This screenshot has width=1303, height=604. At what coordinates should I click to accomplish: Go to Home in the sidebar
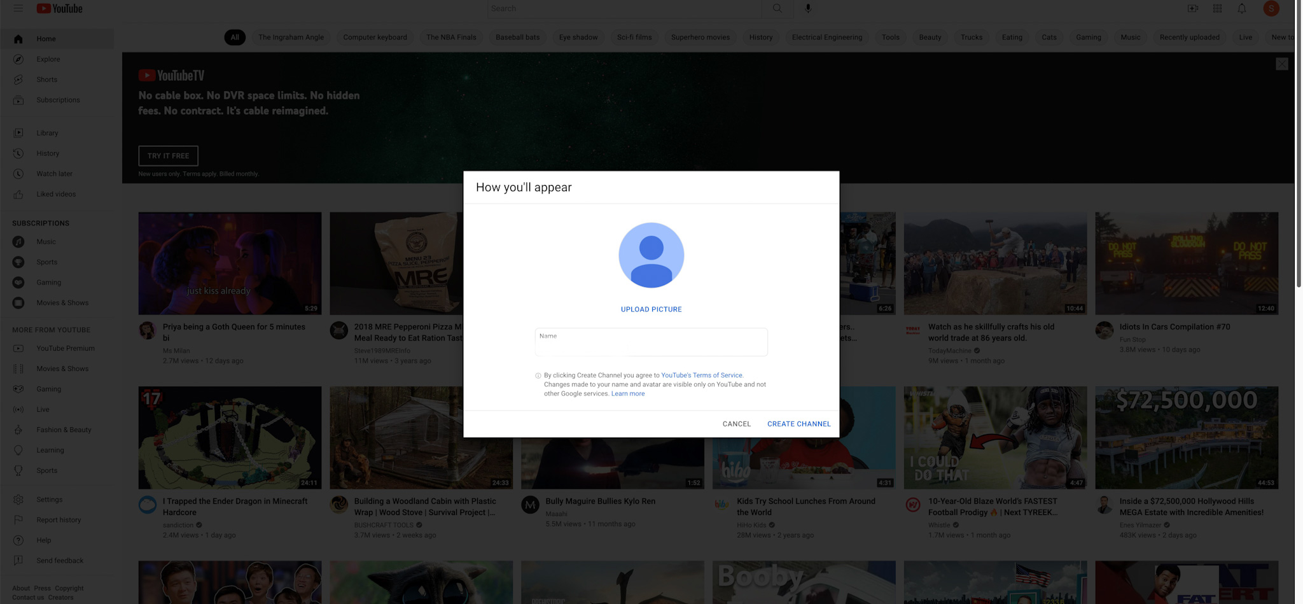pos(57,39)
